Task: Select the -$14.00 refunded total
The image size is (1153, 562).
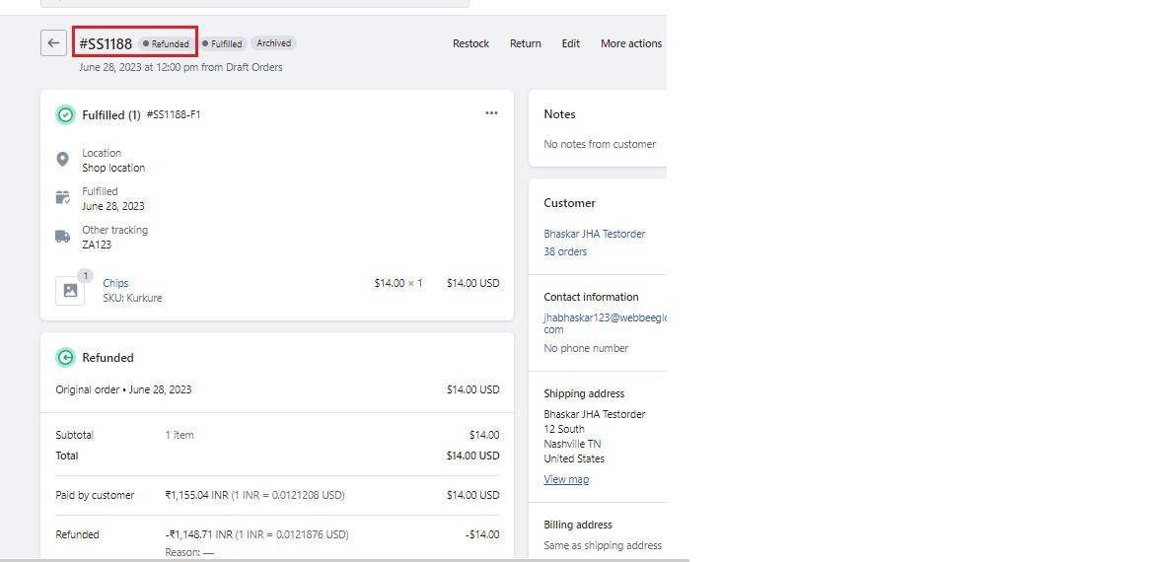Action: point(482,534)
